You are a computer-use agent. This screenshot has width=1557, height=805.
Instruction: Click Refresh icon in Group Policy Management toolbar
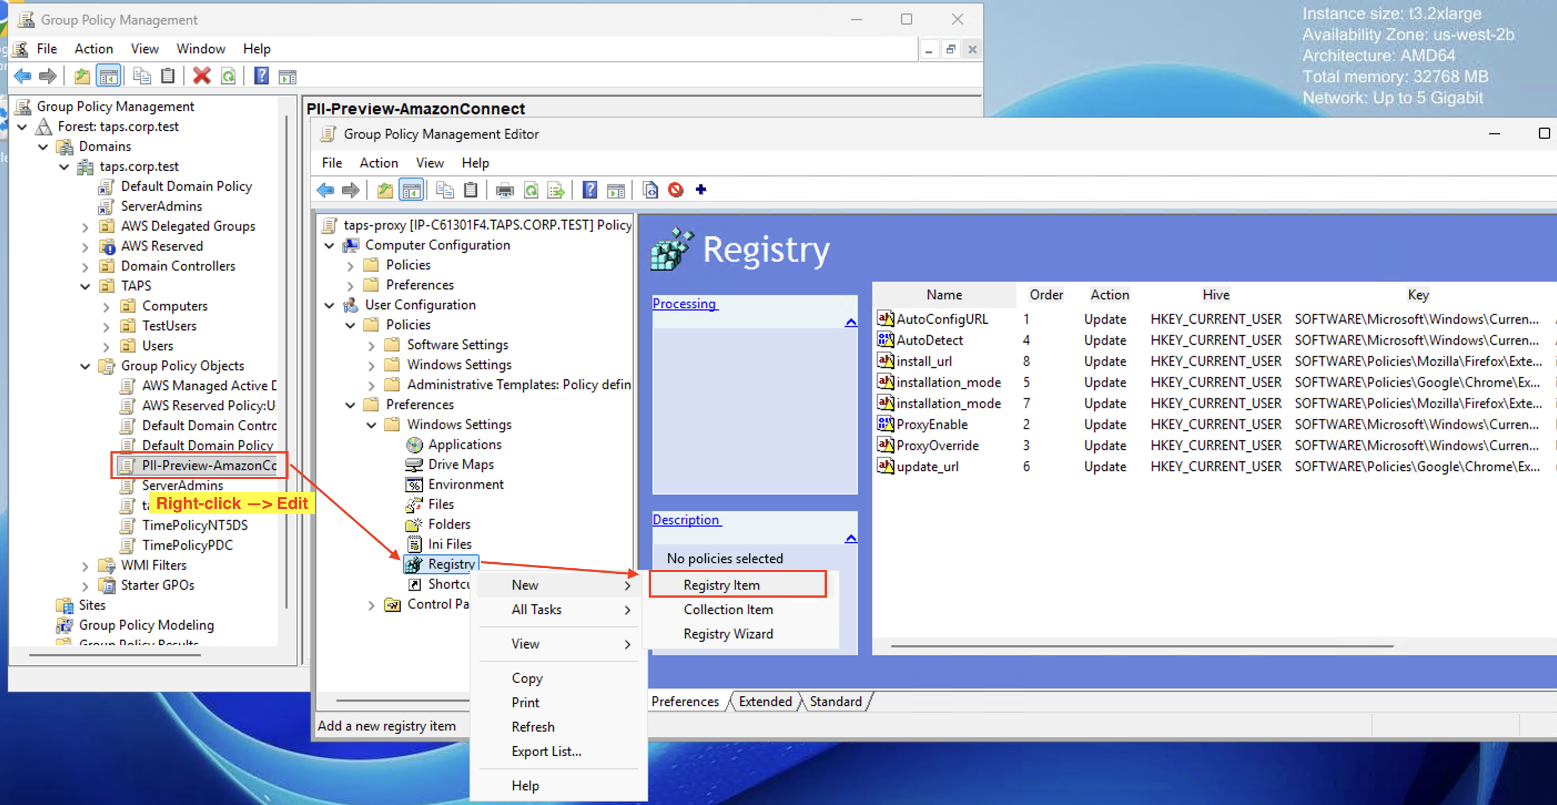tap(229, 76)
